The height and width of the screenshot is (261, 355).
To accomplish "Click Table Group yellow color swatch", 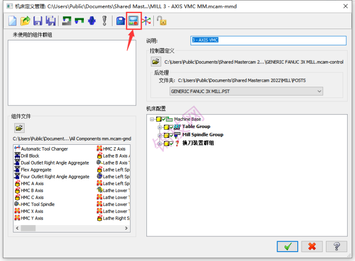I will point(167,127).
